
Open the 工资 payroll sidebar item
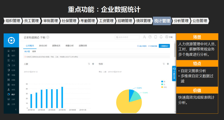[11, 65]
